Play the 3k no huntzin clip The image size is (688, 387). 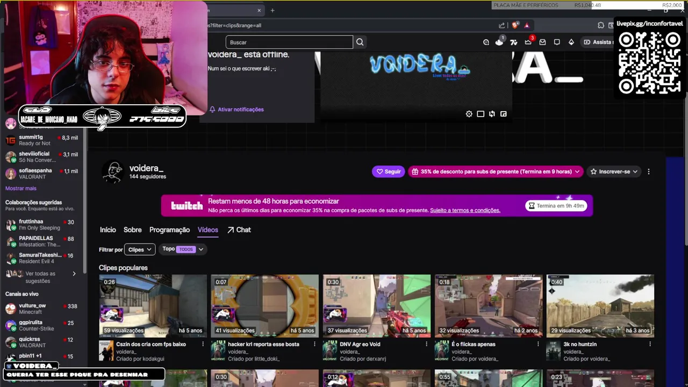click(600, 305)
